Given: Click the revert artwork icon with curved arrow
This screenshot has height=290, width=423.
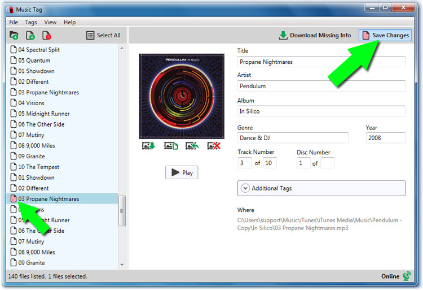Looking at the screenshot, I should pos(192,146).
